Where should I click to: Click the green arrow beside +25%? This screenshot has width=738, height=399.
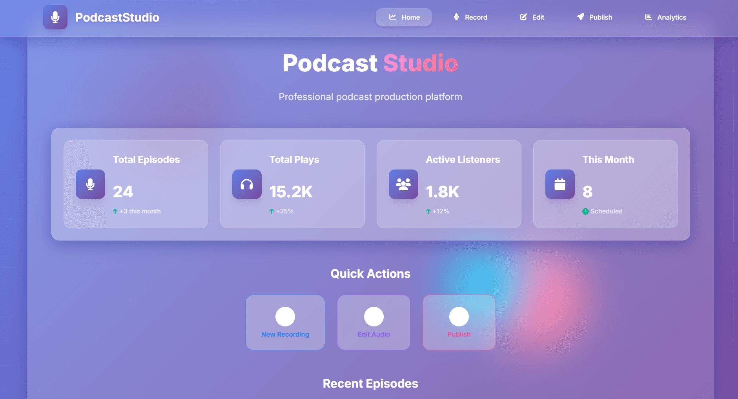[x=272, y=211]
